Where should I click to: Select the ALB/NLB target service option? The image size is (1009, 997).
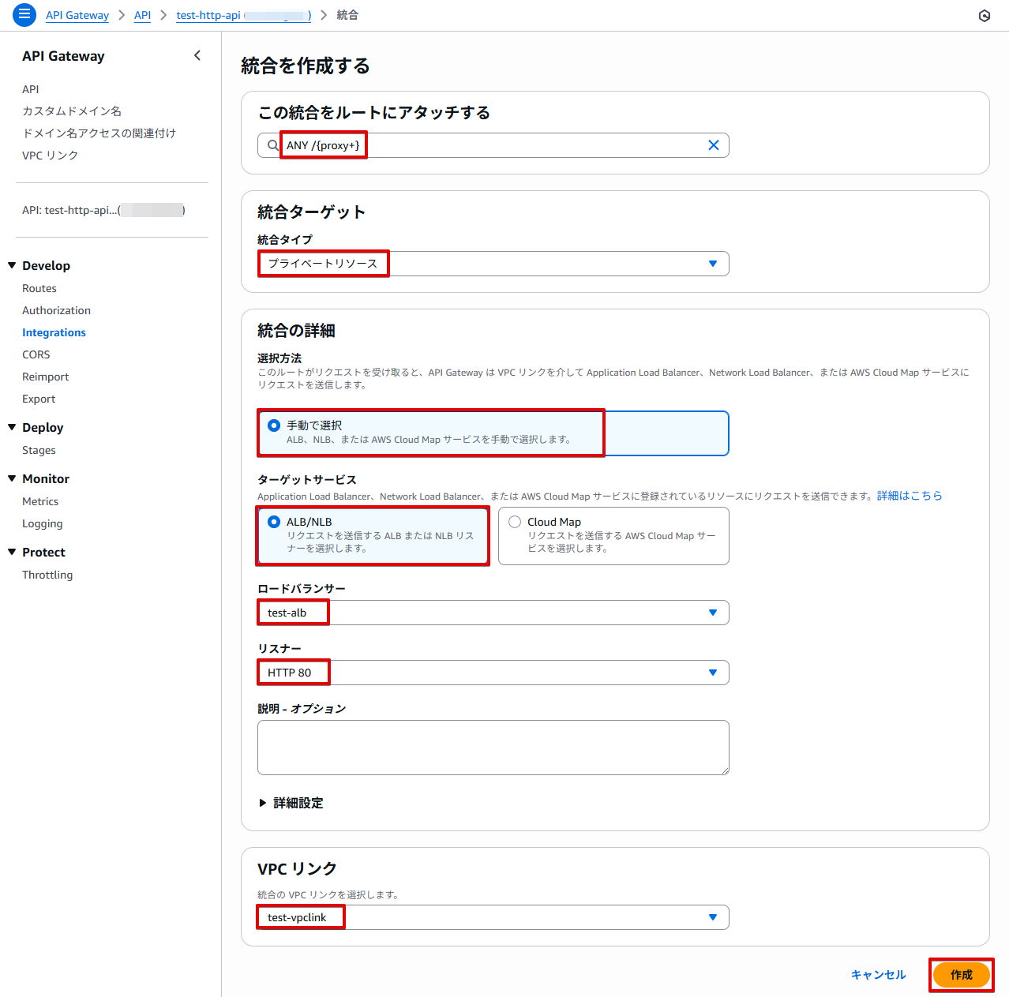[x=274, y=522]
